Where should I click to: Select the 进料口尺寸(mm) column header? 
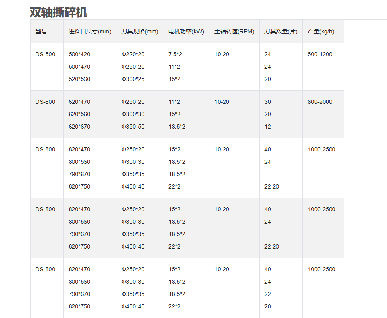(x=90, y=31)
